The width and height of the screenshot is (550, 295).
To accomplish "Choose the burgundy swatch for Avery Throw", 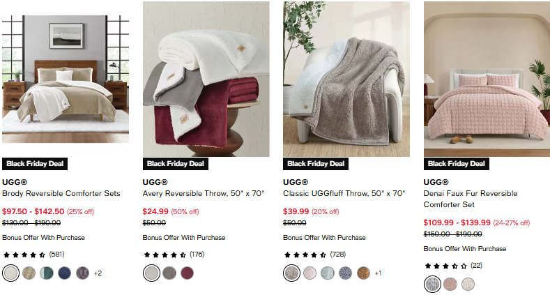I will click(x=188, y=273).
